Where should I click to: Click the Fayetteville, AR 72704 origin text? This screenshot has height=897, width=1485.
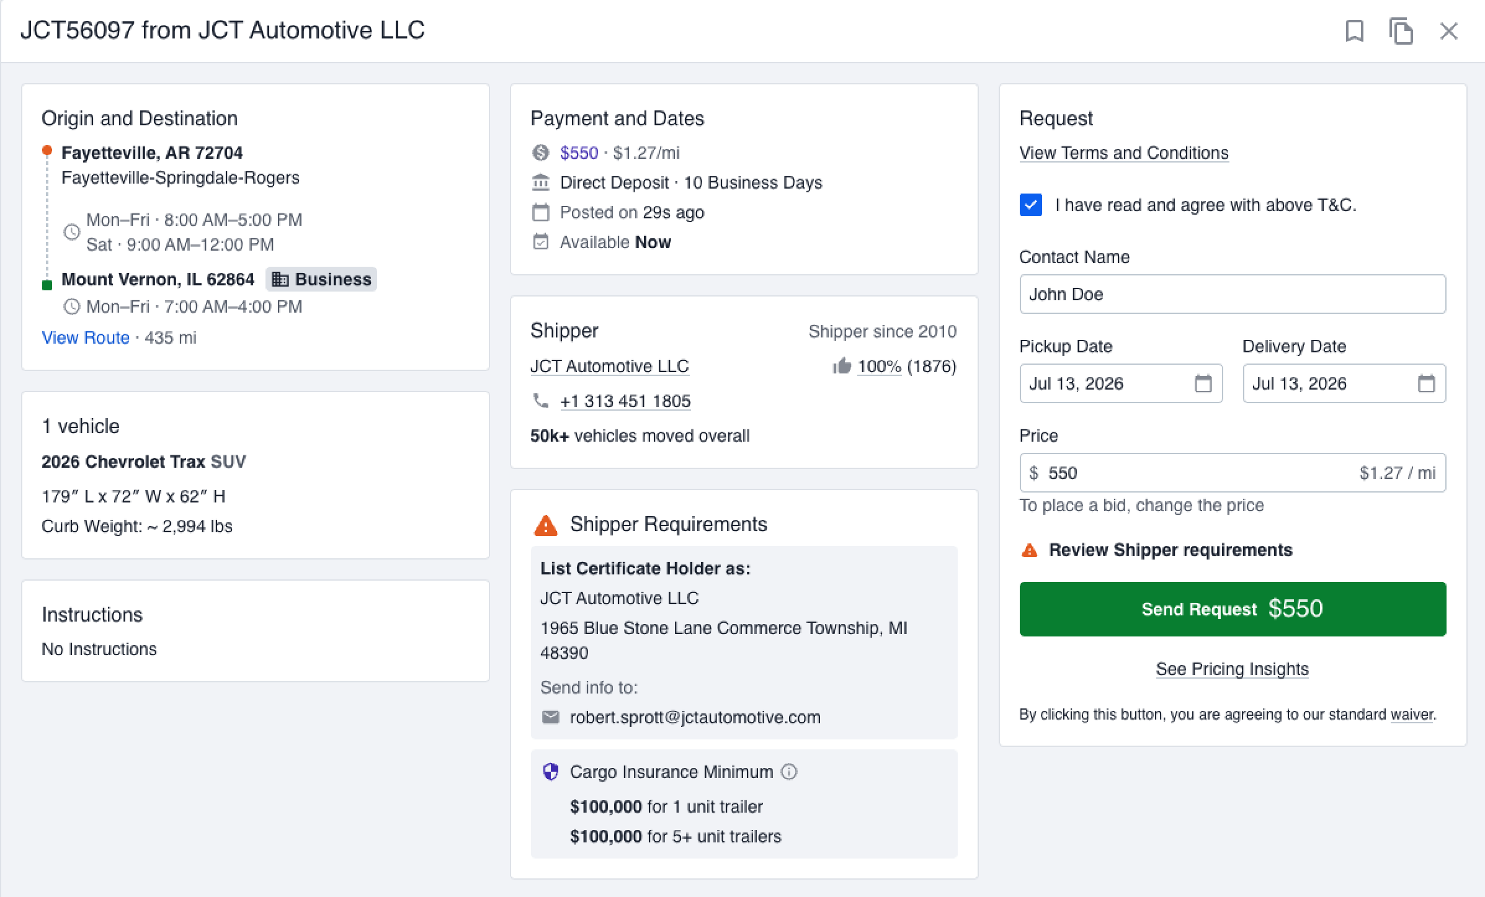152,153
